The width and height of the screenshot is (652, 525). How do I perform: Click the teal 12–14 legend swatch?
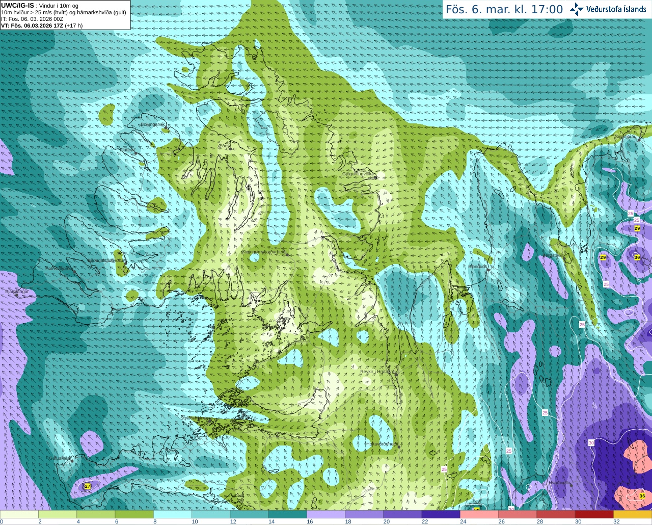click(x=249, y=514)
